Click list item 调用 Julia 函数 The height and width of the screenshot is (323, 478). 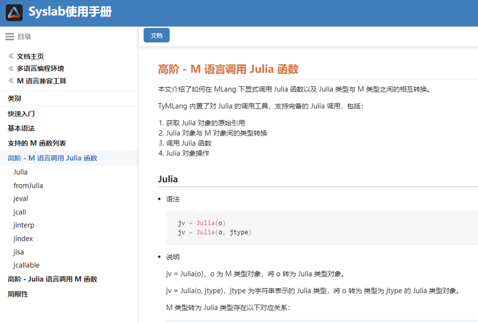188,143
